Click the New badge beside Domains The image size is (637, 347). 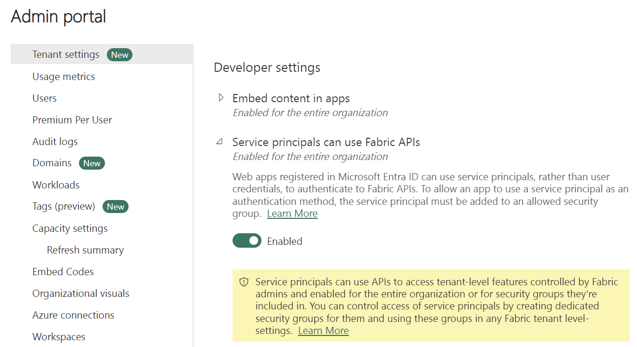[x=91, y=163]
